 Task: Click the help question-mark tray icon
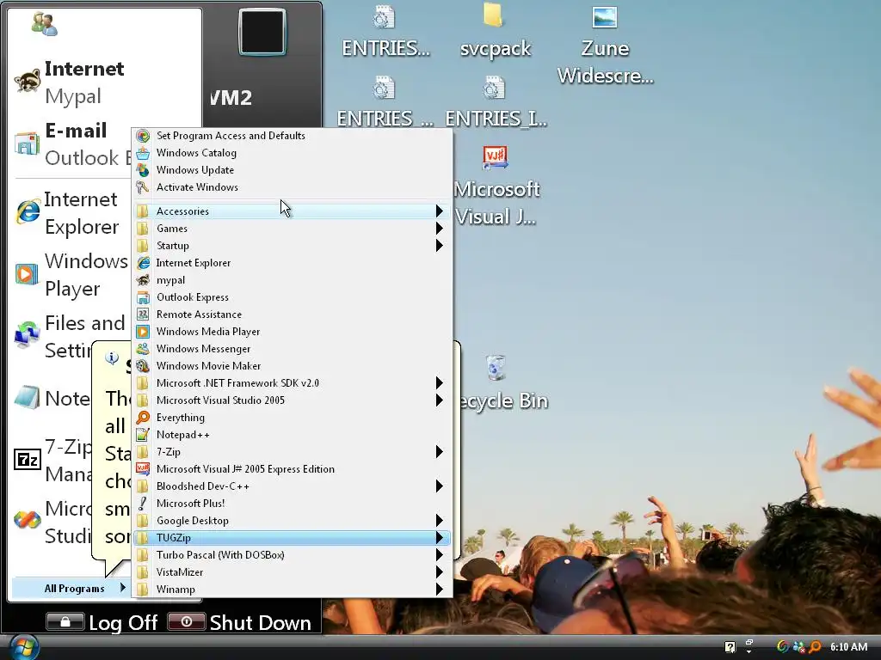tap(730, 647)
